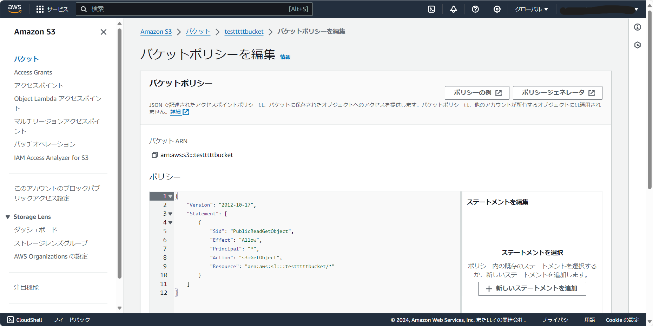Click 新しいステートメントを追加 button

[x=532, y=289]
